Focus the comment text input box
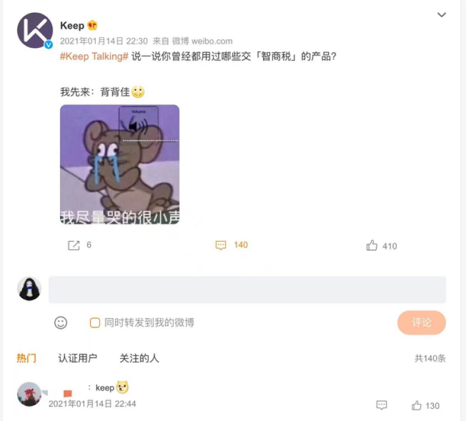This screenshot has height=421, width=466. (x=247, y=289)
